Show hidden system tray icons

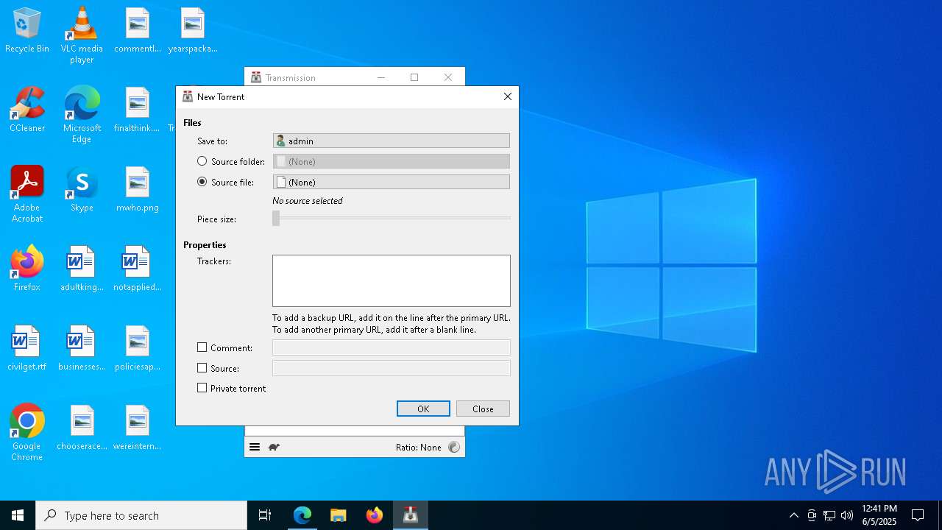coord(793,515)
